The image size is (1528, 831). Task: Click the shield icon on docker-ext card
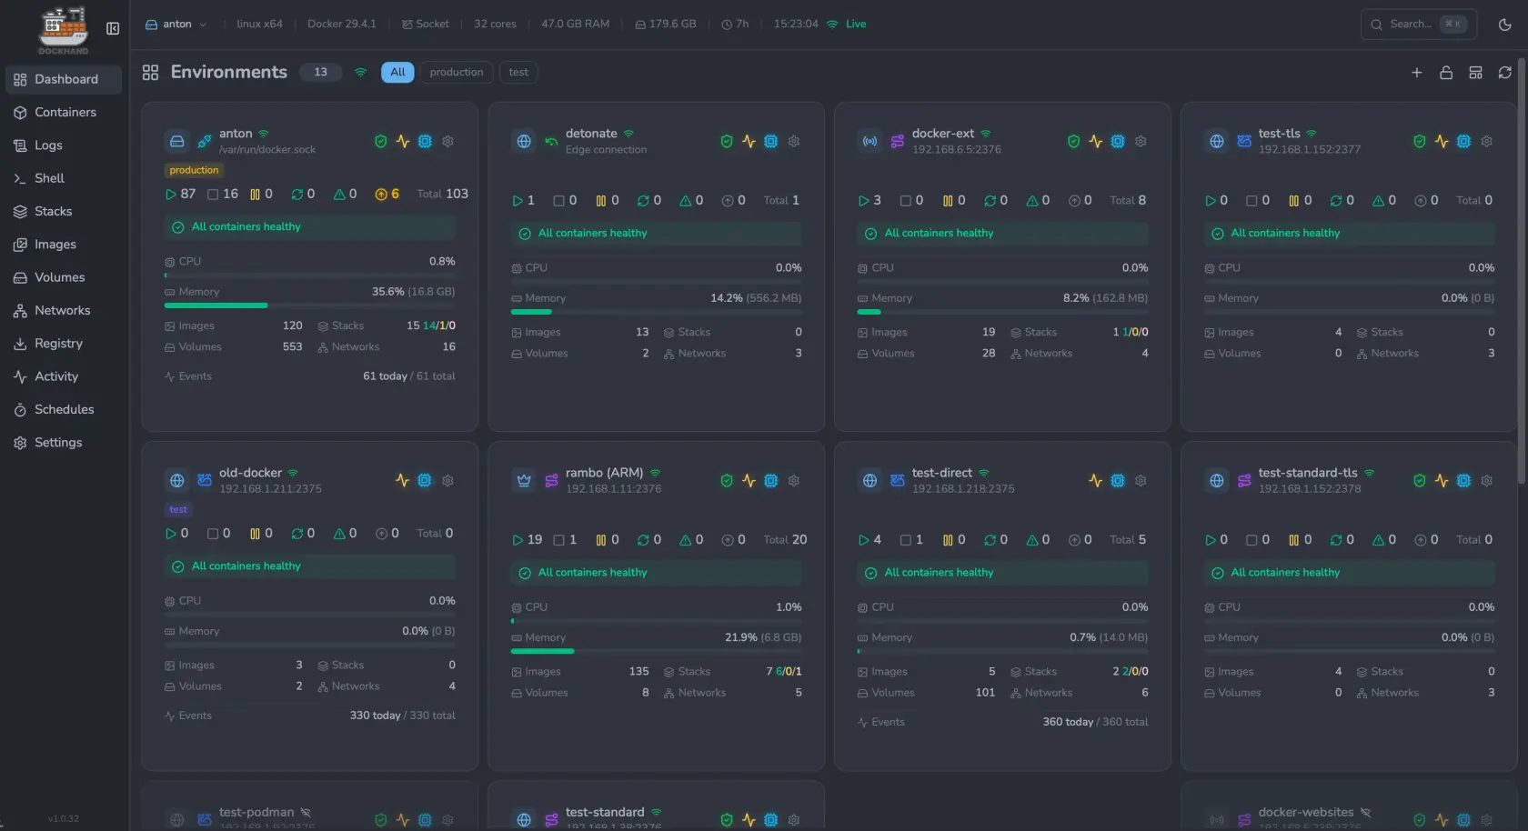[x=1073, y=142]
